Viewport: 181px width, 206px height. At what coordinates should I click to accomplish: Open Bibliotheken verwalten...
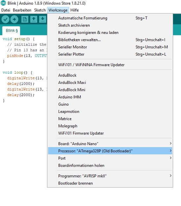(110, 40)
